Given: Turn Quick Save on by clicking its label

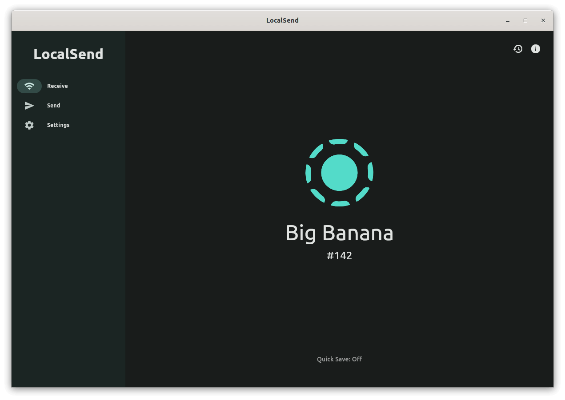Looking at the screenshot, I should click(339, 359).
